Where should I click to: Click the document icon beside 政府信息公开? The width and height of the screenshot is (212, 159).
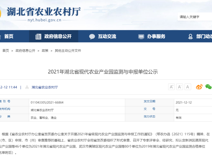click(39, 36)
